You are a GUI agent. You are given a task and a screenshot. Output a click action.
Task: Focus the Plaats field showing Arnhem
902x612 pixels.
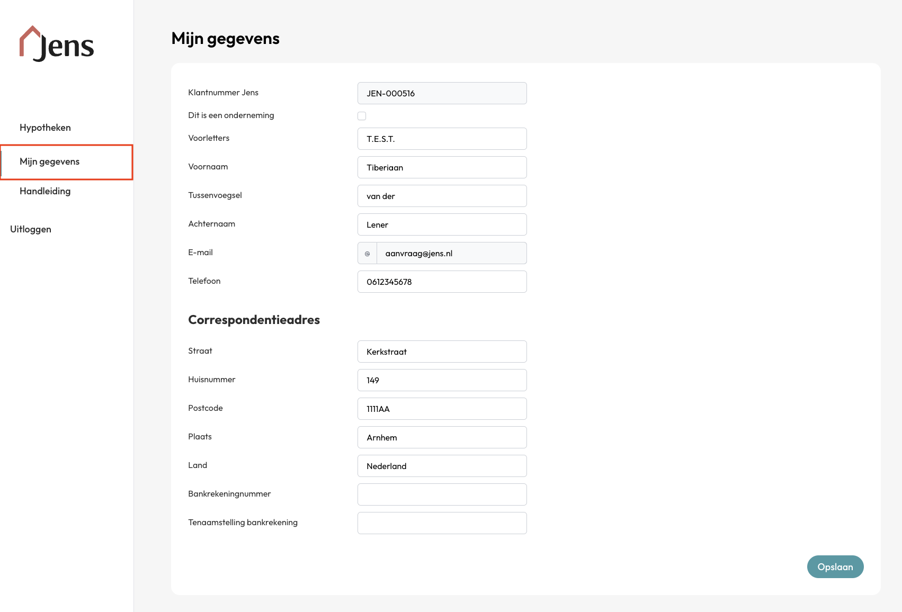[442, 438]
